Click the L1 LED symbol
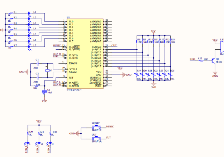 (29, 13)
